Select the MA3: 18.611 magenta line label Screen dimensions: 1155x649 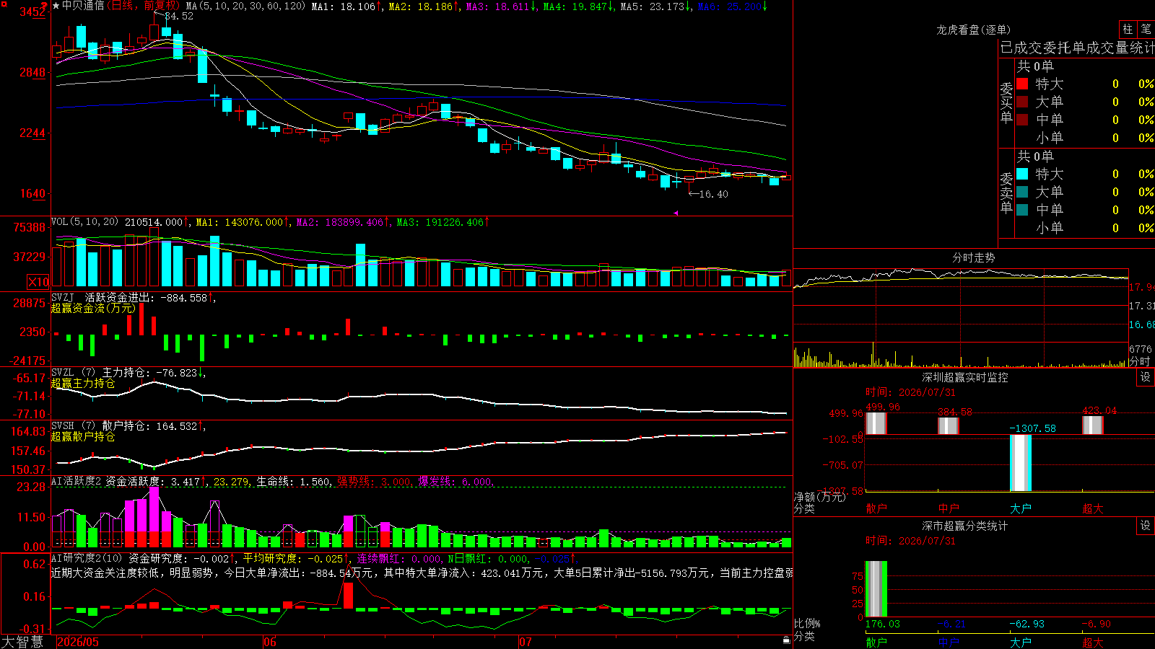501,6
